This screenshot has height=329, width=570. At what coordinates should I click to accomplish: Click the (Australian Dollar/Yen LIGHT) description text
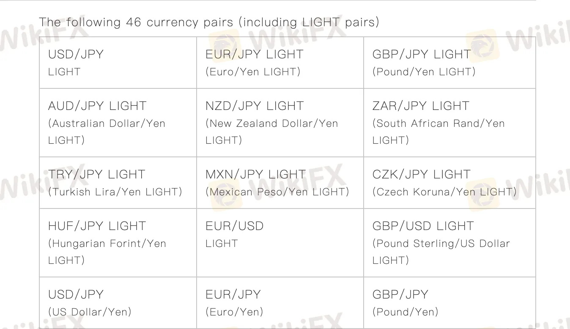107,132
